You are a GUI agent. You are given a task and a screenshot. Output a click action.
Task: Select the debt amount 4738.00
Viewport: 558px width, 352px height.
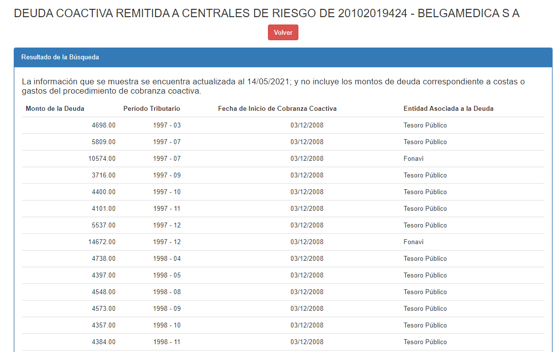pyautogui.click(x=104, y=259)
